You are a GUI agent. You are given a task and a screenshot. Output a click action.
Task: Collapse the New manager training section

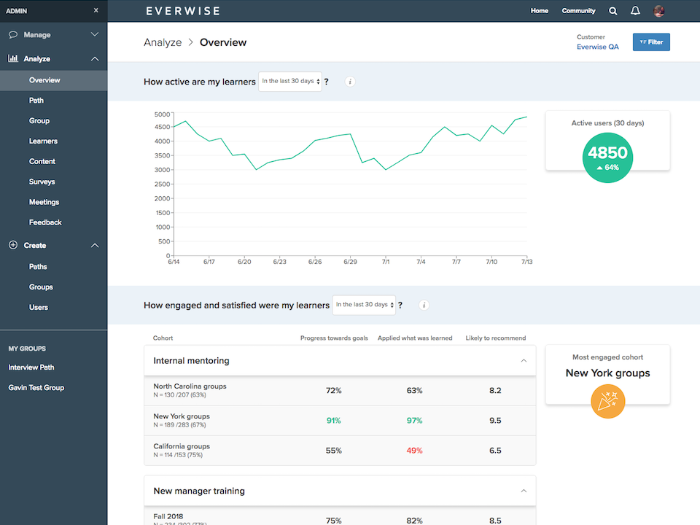coord(524,491)
